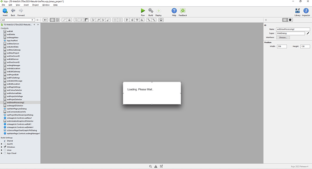Click the left arrow in the navigator header
Viewport: 312px width, 169px height.
(34, 25)
